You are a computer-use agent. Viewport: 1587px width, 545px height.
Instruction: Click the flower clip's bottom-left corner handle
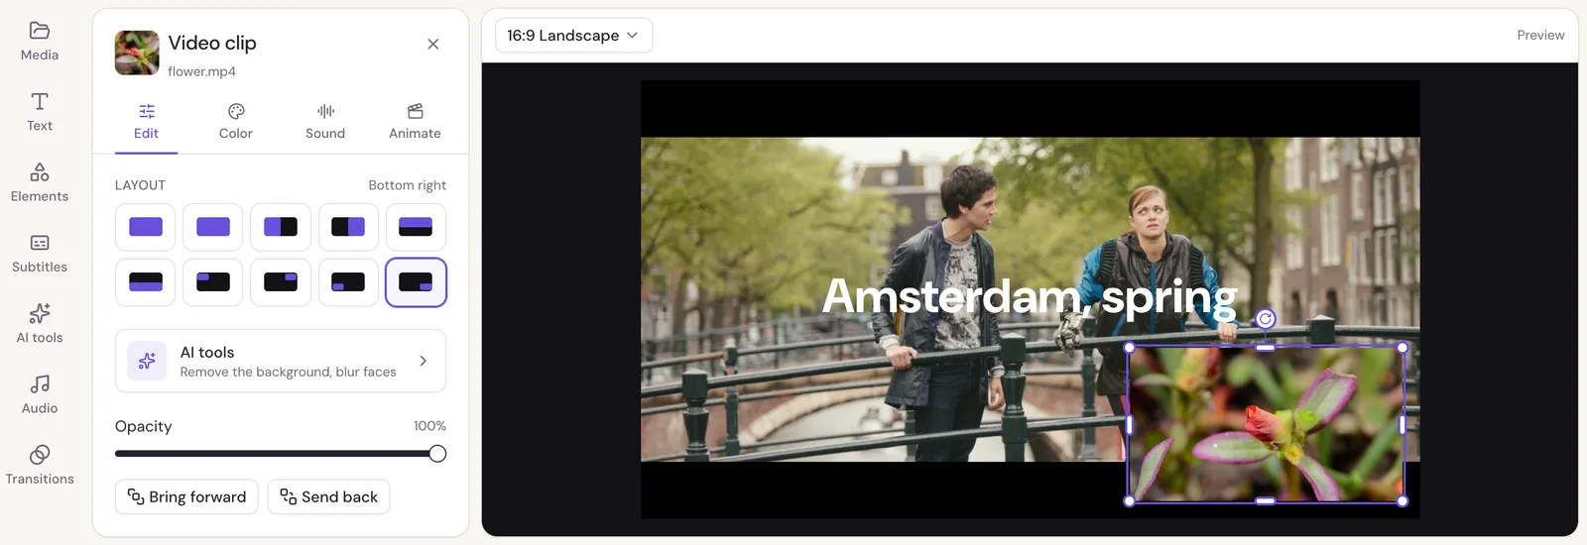[x=1129, y=501]
